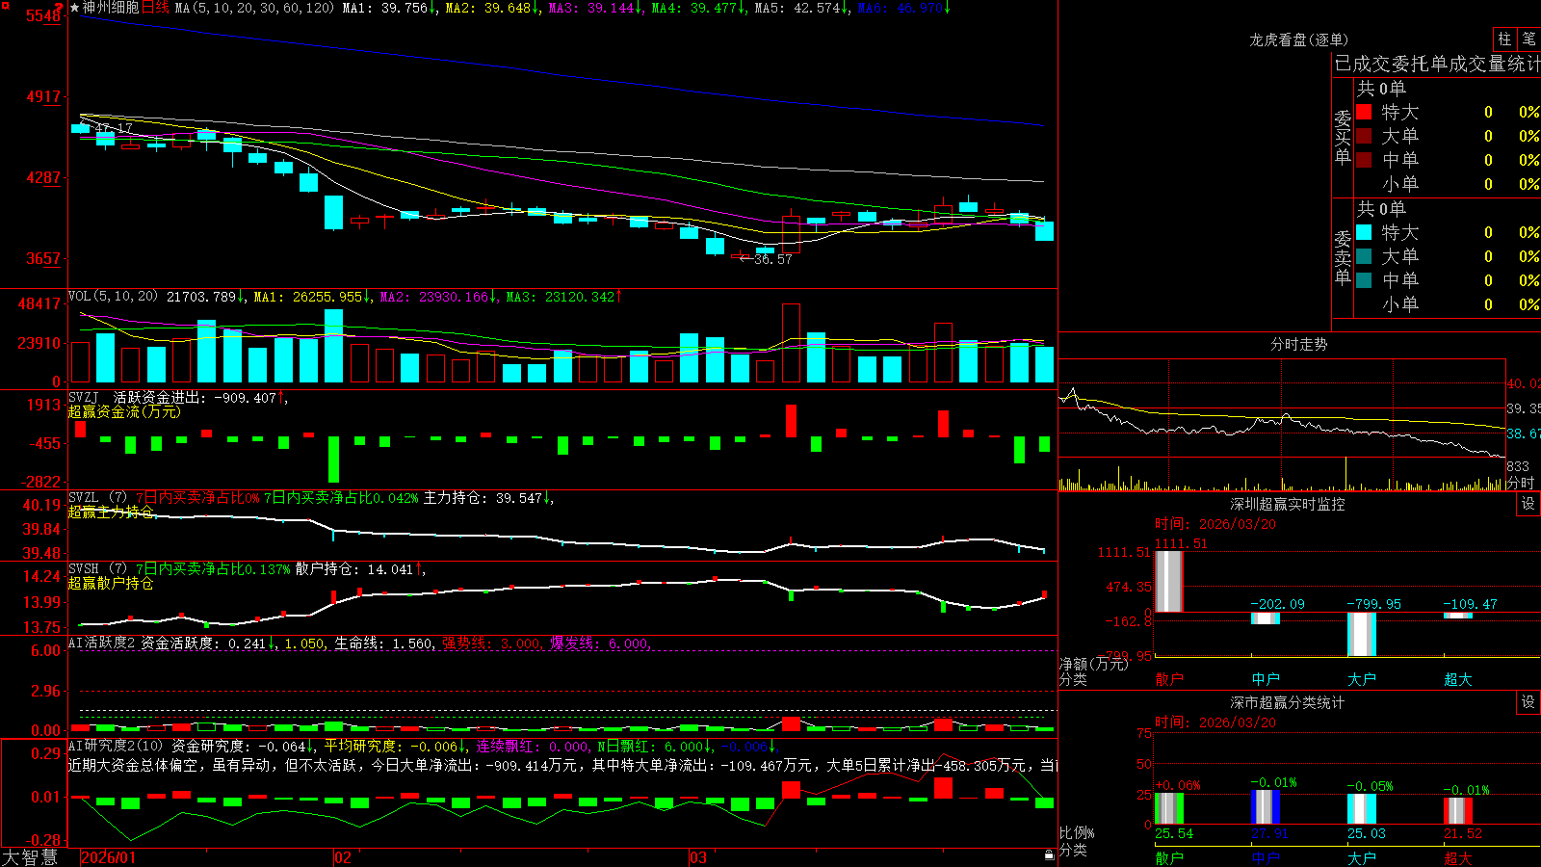
Task: Click the 大智慧 logo at the bottom
Action: click(x=30, y=857)
